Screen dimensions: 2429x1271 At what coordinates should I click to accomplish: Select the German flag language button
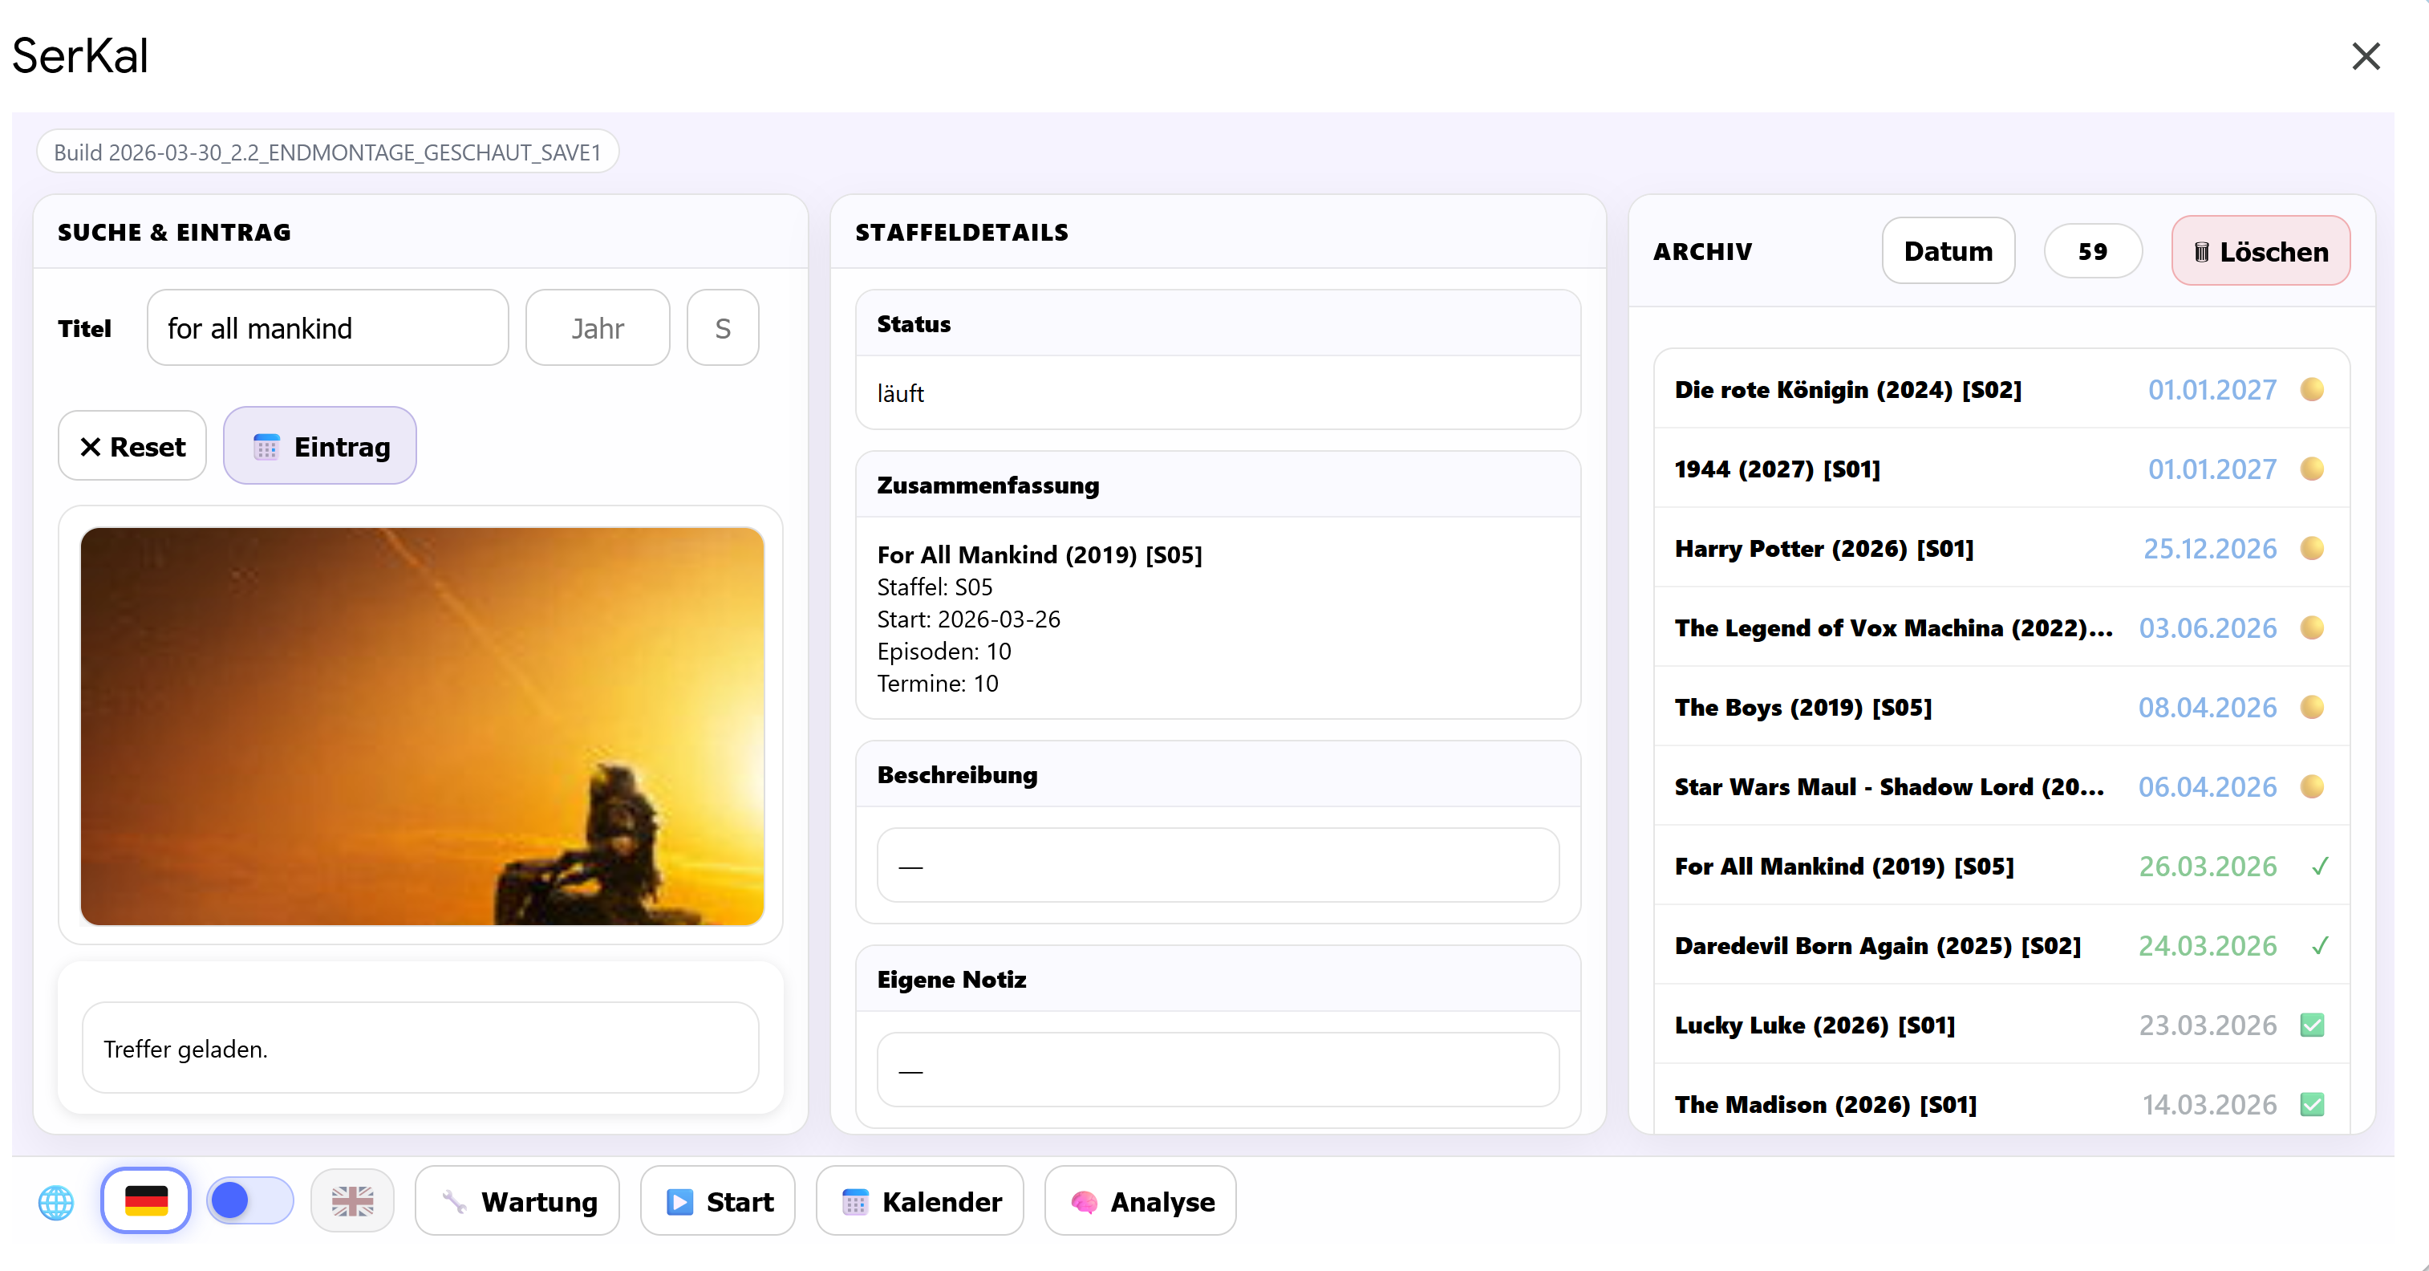click(x=146, y=1200)
